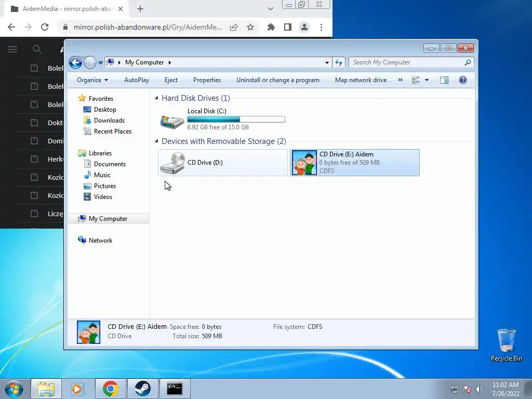Open hamburger menu on webpage
This screenshot has height=399, width=532.
coord(12,49)
